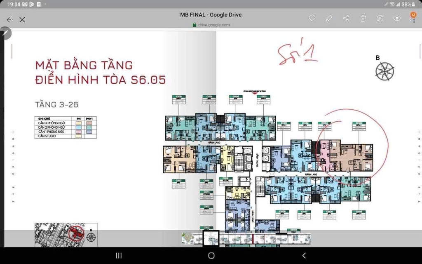Click the drive.google.com address text

pyautogui.click(x=214, y=25)
